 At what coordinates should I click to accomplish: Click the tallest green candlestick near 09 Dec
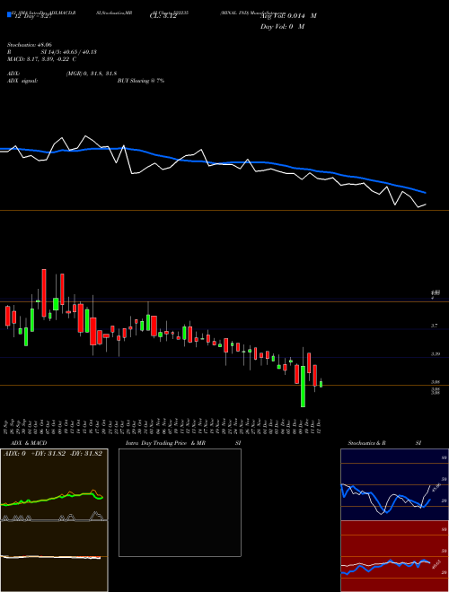click(303, 387)
